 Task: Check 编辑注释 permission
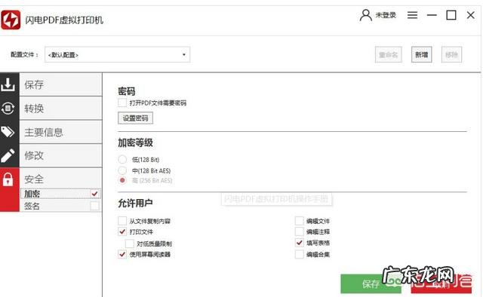point(299,231)
